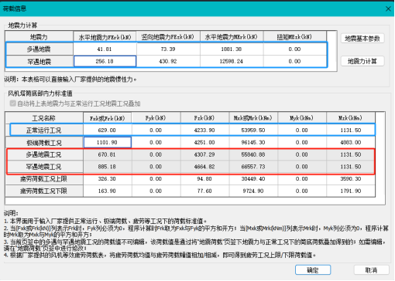Edit 极端荷载工况 Fxk cell 1101.90

[x=107, y=143]
